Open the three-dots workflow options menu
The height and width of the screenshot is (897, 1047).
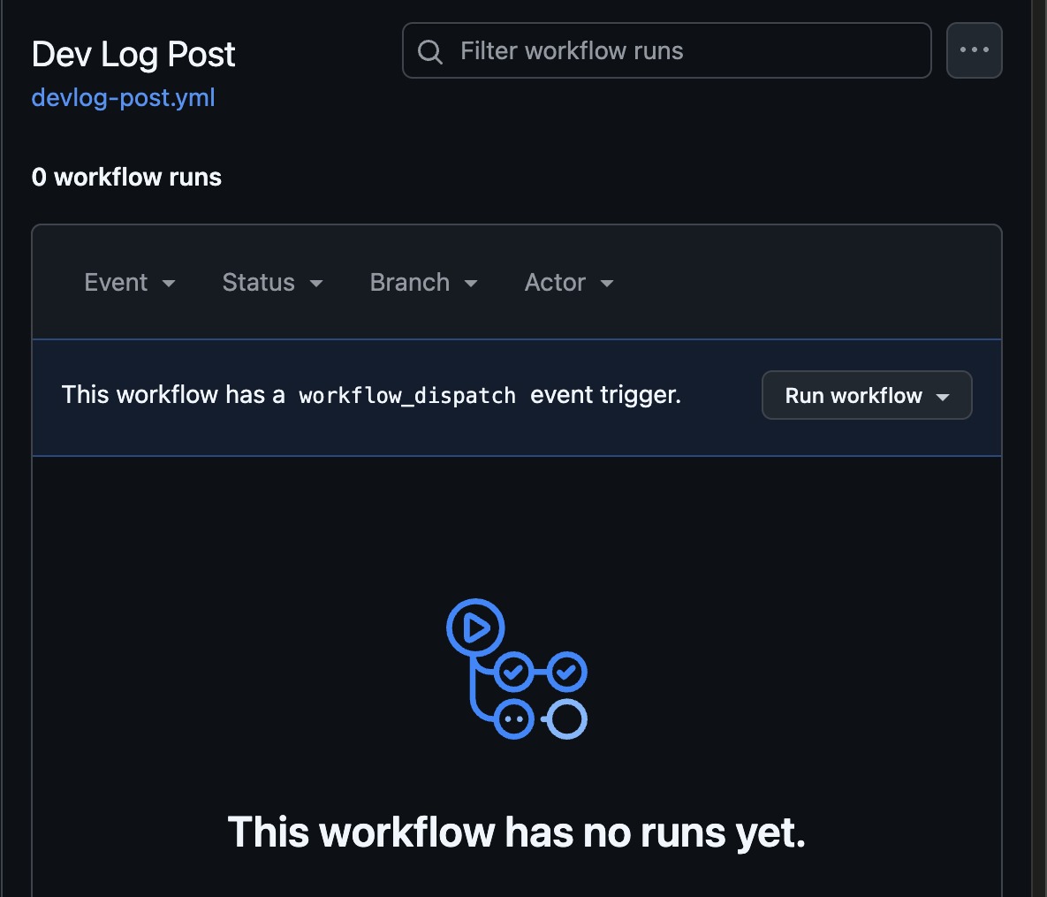[975, 50]
